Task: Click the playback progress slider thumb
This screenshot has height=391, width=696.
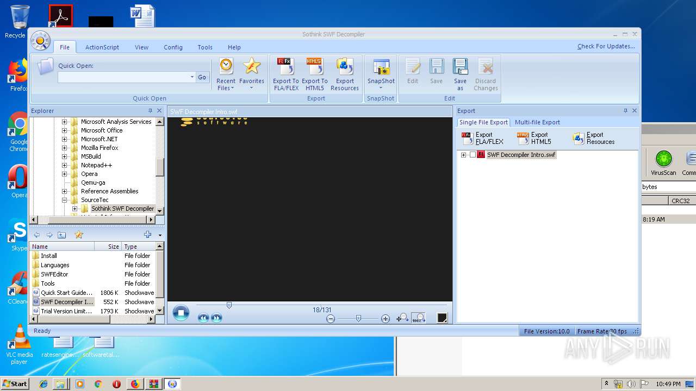Action: 229,305
